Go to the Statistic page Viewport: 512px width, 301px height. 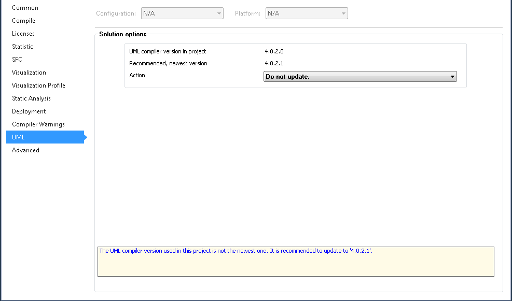(x=22, y=47)
